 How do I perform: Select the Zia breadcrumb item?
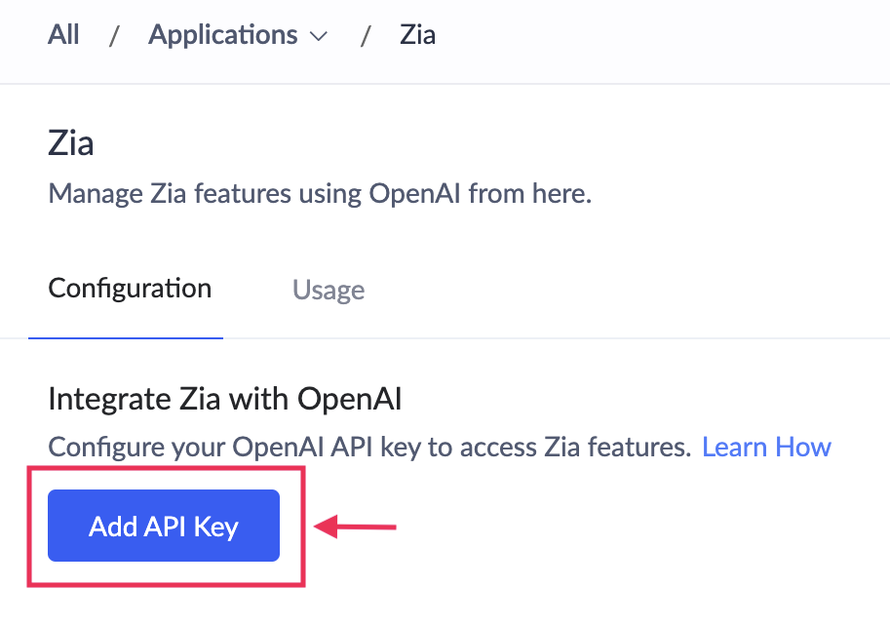point(417,35)
